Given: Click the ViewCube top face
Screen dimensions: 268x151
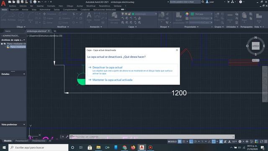Looking at the screenshot, I should click(x=256, y=46).
